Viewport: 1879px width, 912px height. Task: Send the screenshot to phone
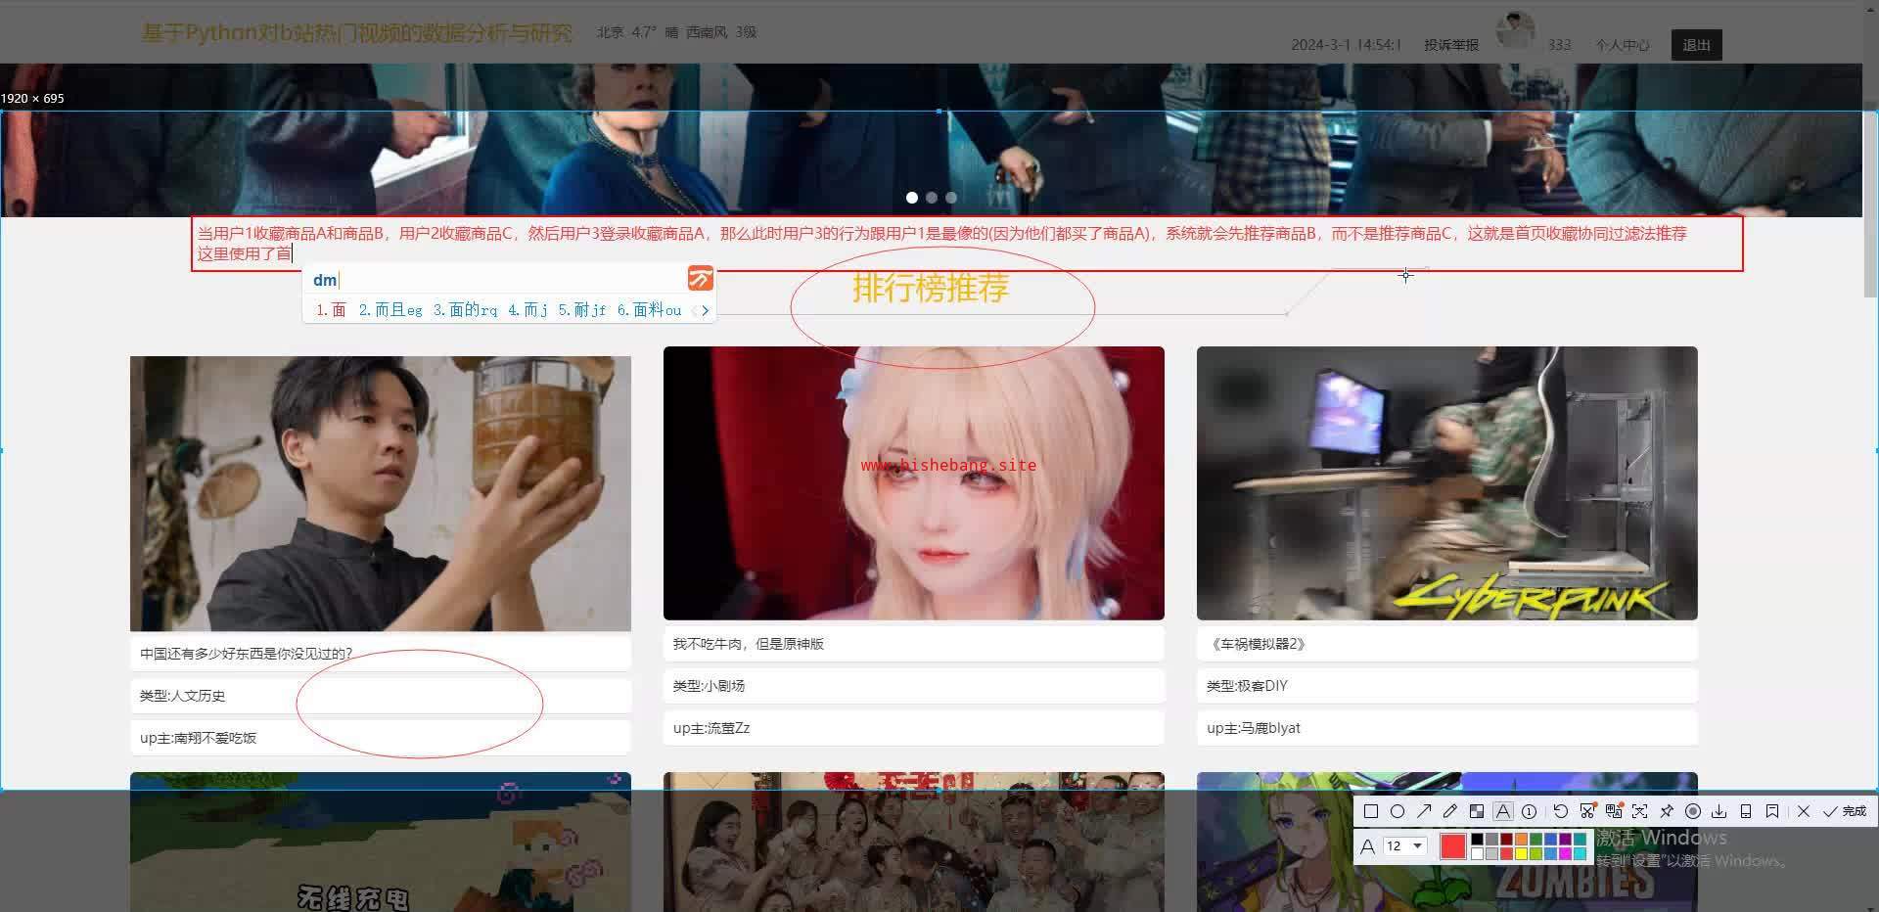tap(1746, 811)
